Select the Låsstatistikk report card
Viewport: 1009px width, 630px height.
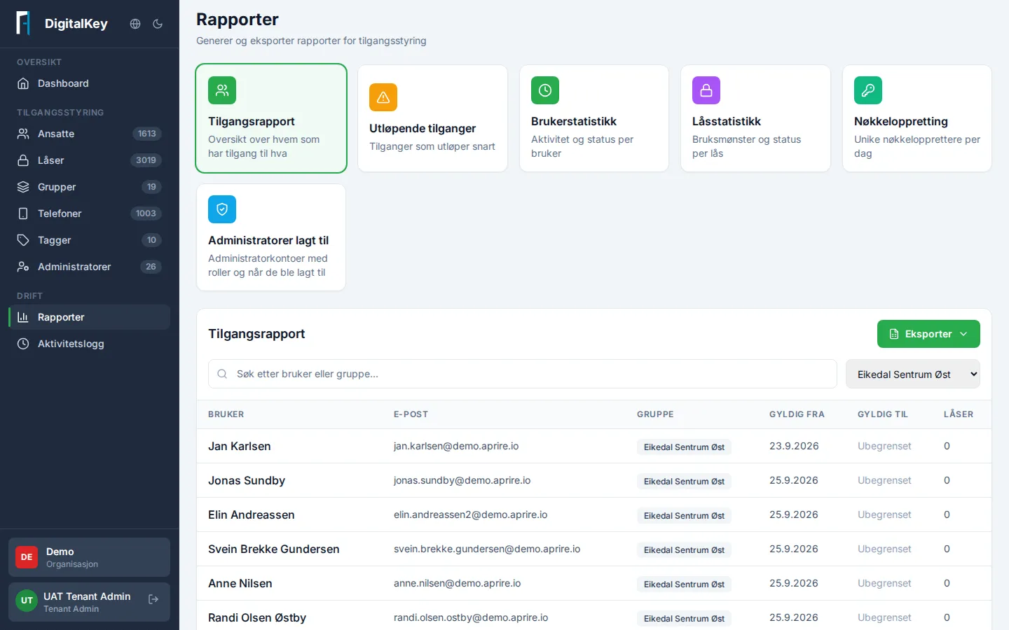click(x=755, y=118)
